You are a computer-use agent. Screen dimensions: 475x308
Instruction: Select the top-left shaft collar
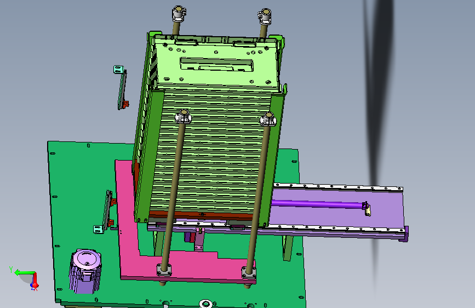pyautogui.click(x=179, y=14)
